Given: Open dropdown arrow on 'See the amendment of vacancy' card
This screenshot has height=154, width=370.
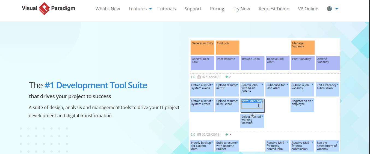Looking at the screenshot, I should coord(338,142).
